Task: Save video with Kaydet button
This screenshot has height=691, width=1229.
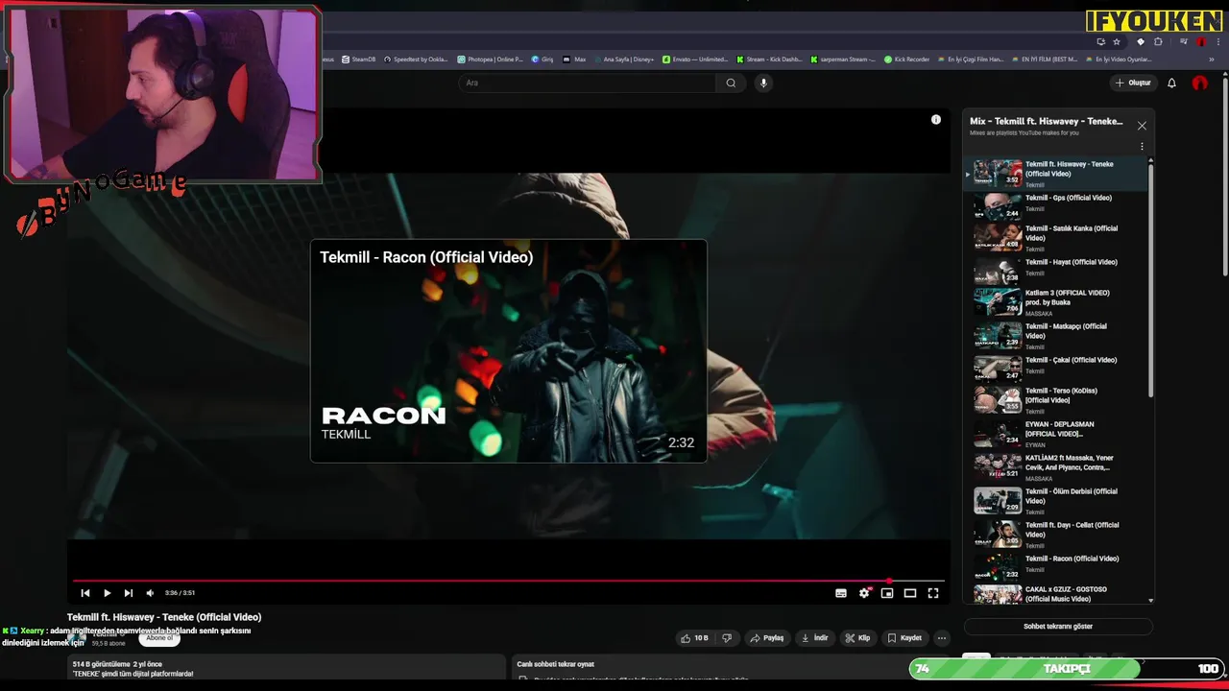Action: [904, 638]
